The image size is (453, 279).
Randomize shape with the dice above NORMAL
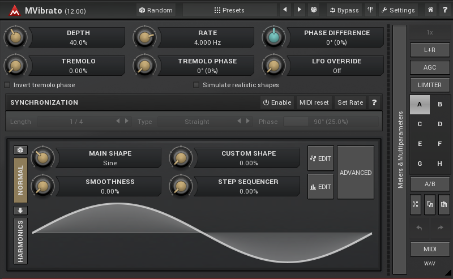(x=20, y=150)
